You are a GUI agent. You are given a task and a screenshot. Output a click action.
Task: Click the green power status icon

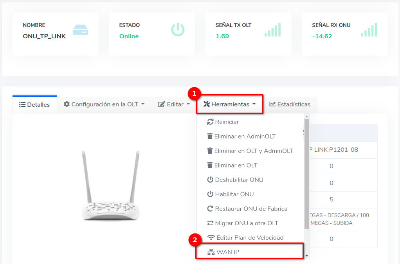coord(177,30)
